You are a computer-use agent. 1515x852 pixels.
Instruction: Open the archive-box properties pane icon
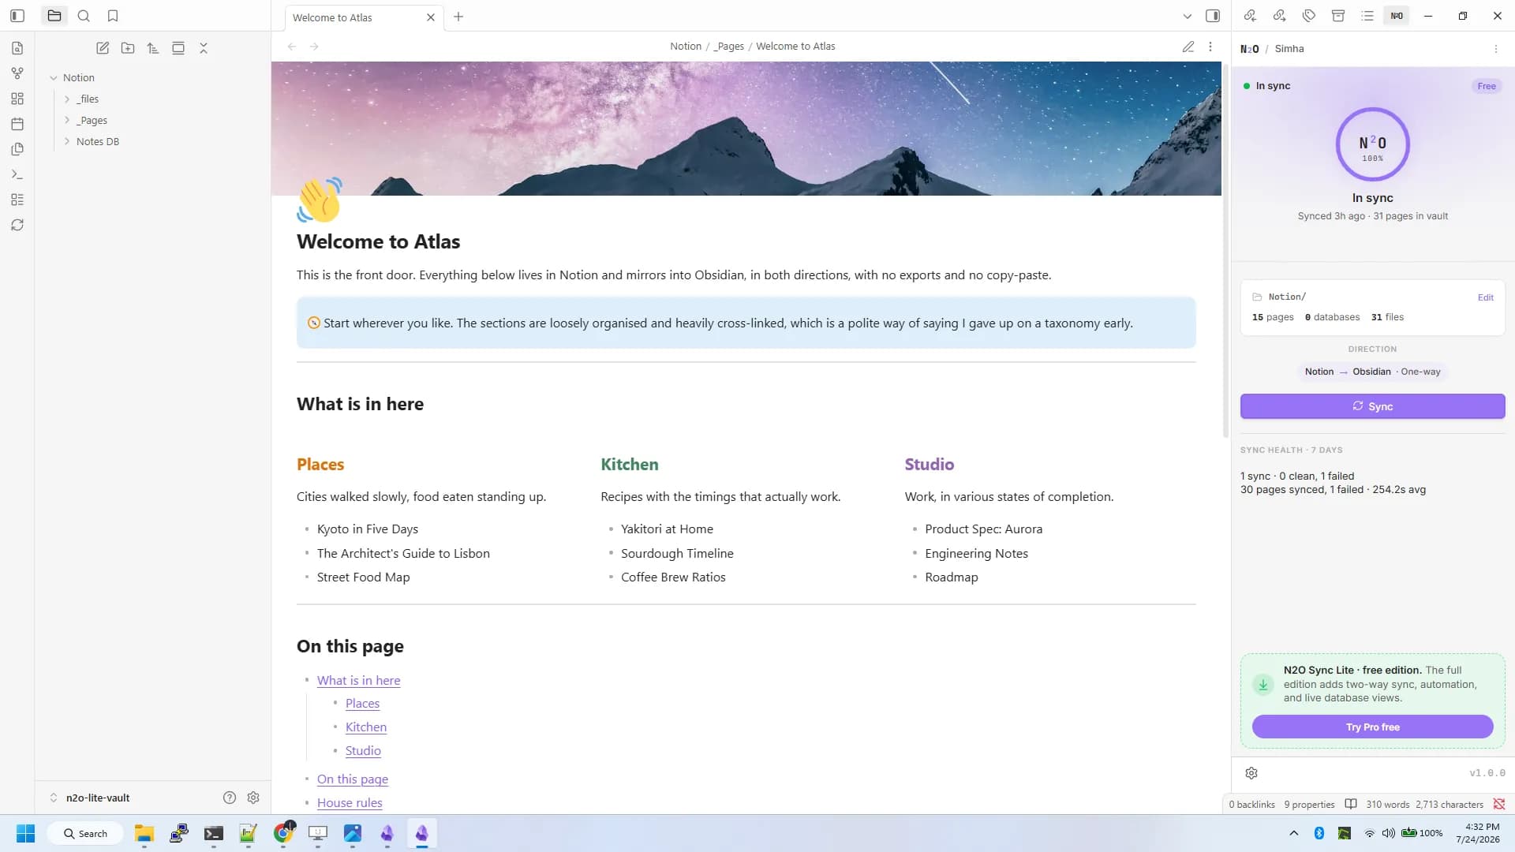(x=1338, y=16)
